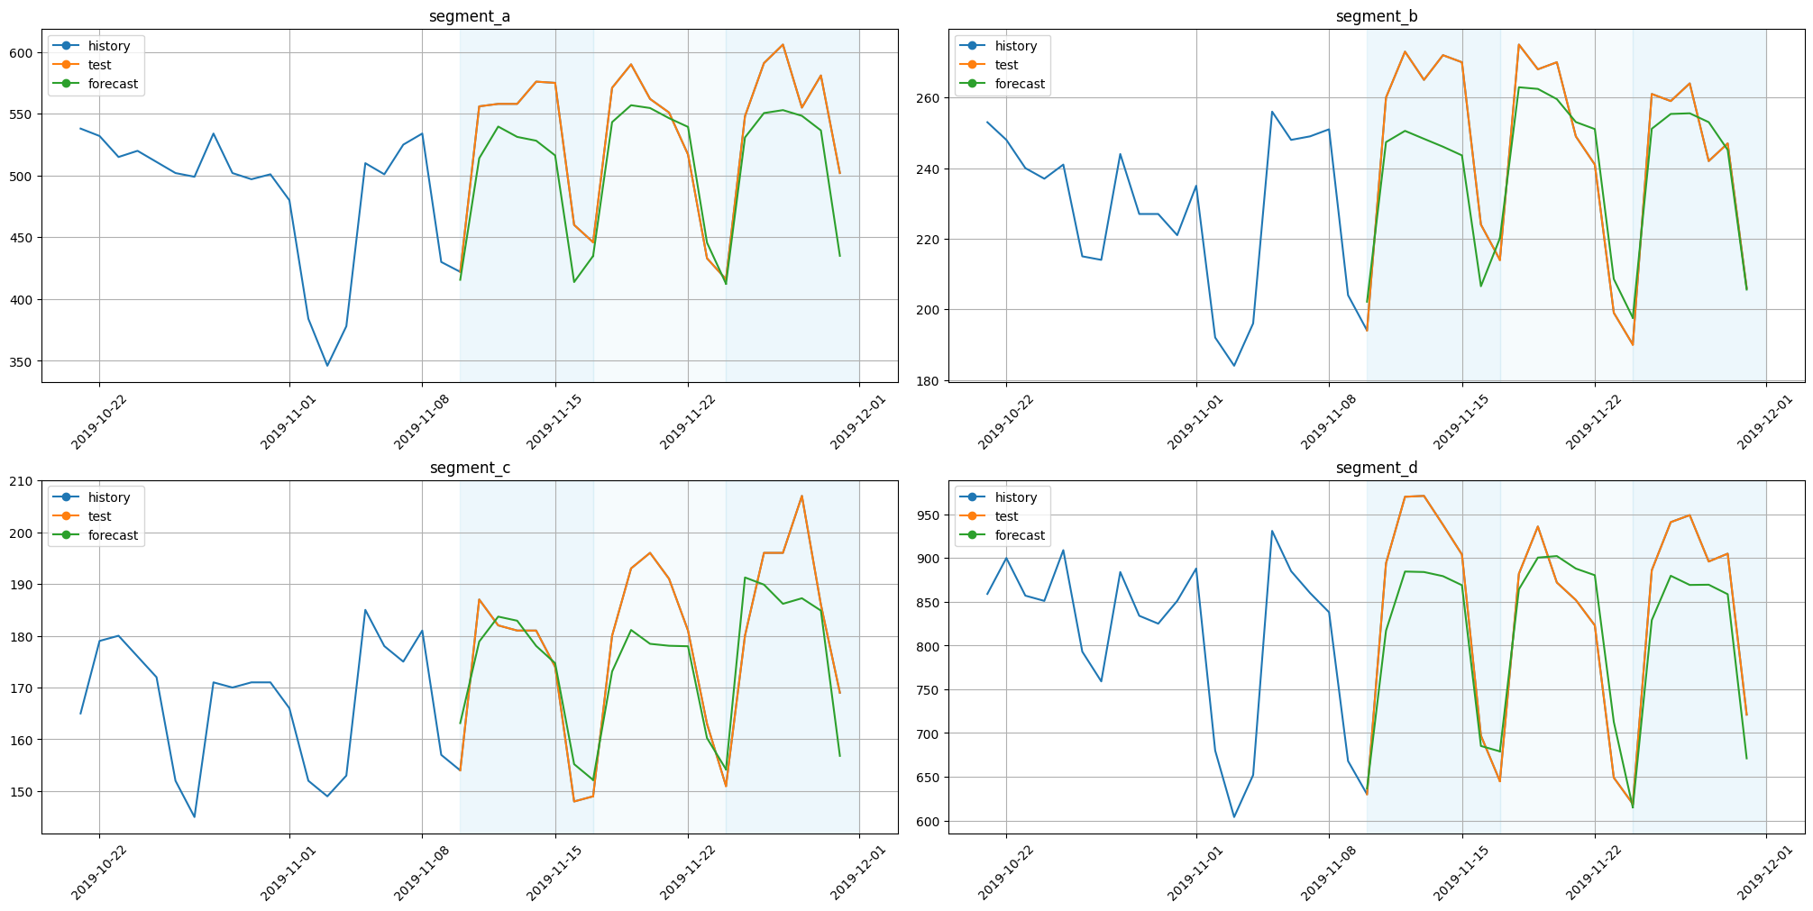Click y-axis value 950 in segment_d
Viewport: 1813px width, 911px height.
[929, 515]
